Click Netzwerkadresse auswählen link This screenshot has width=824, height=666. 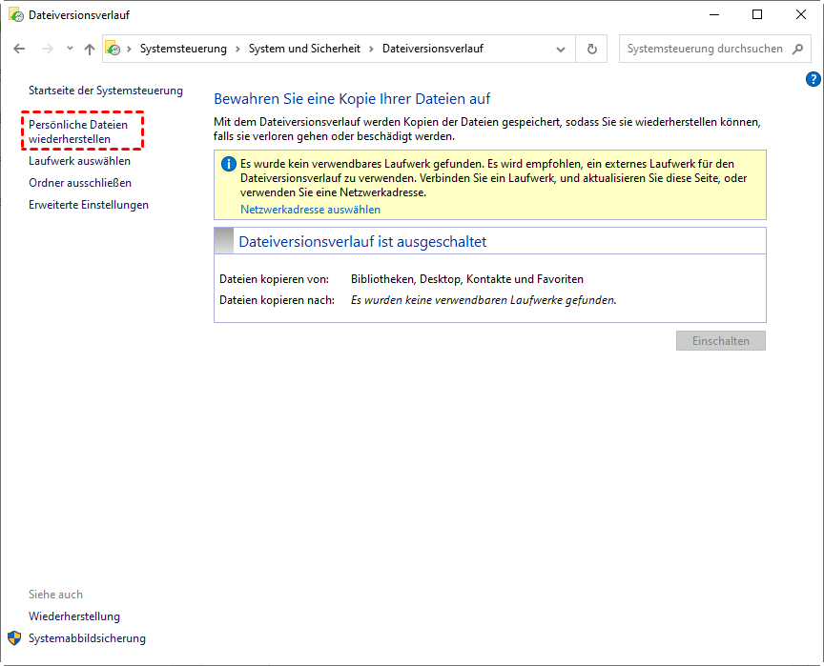click(310, 210)
